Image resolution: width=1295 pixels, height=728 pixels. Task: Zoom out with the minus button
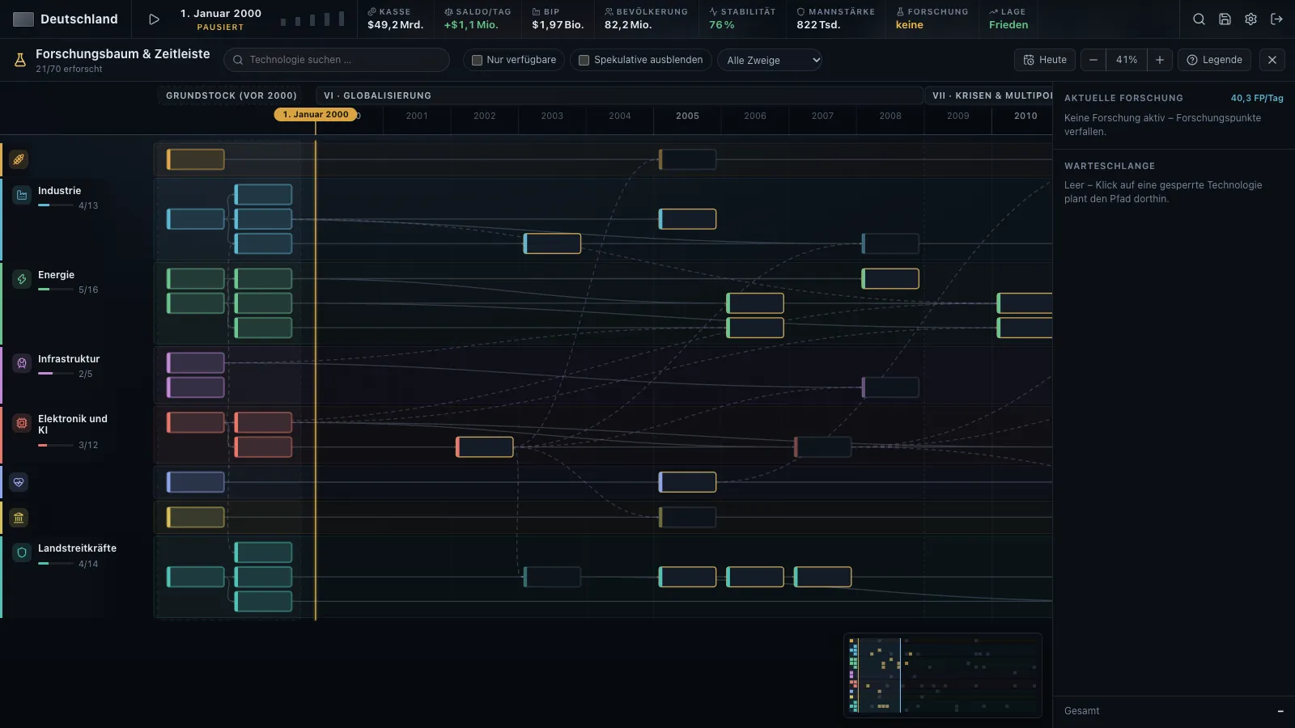coord(1093,60)
